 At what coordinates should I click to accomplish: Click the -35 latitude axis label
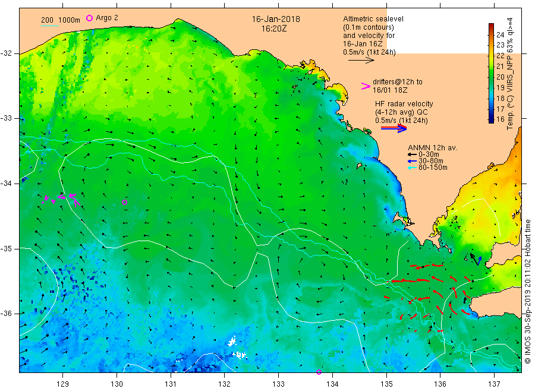point(6,248)
